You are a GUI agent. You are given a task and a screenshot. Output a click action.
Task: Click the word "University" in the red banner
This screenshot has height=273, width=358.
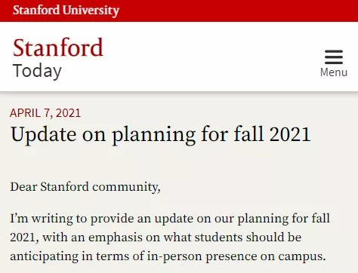(91, 11)
